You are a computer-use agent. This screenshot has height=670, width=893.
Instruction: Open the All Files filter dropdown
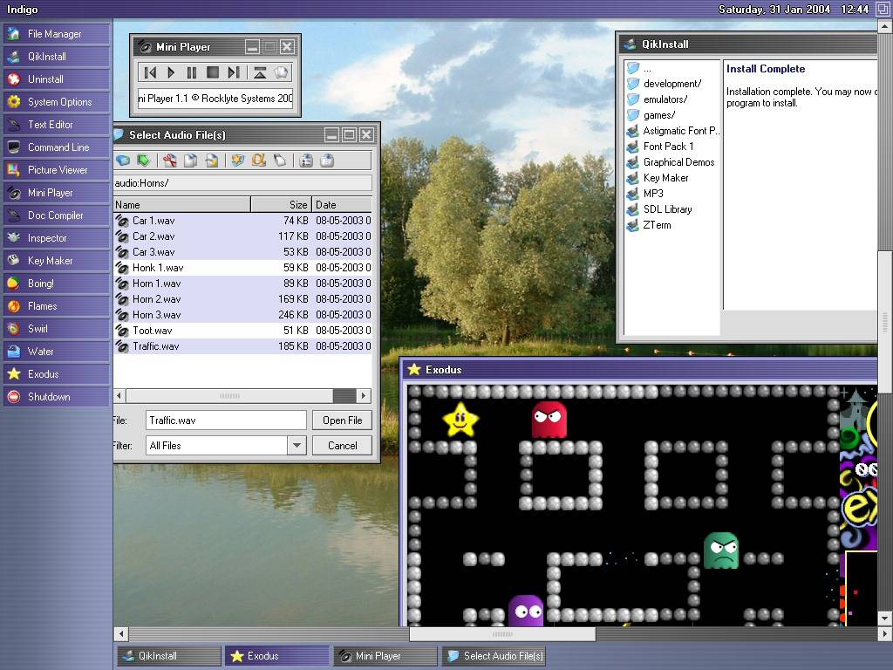click(x=297, y=446)
